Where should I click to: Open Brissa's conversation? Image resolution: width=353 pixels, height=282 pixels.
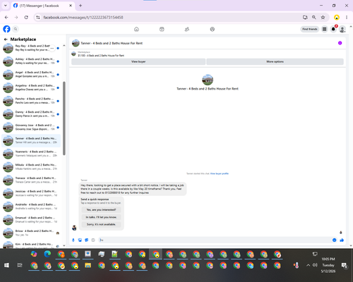(31, 233)
